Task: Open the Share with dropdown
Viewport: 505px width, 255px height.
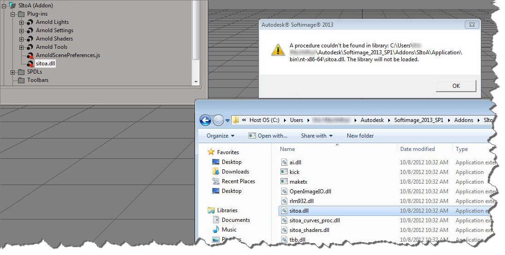Action: pos(316,136)
